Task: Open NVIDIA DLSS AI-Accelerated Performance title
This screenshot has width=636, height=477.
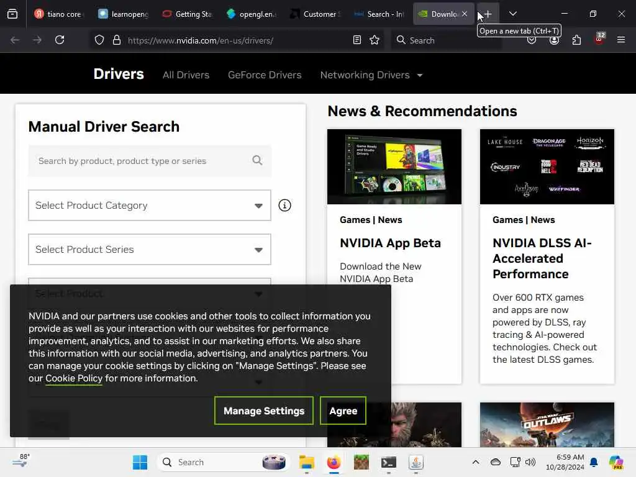Action: 542,258
